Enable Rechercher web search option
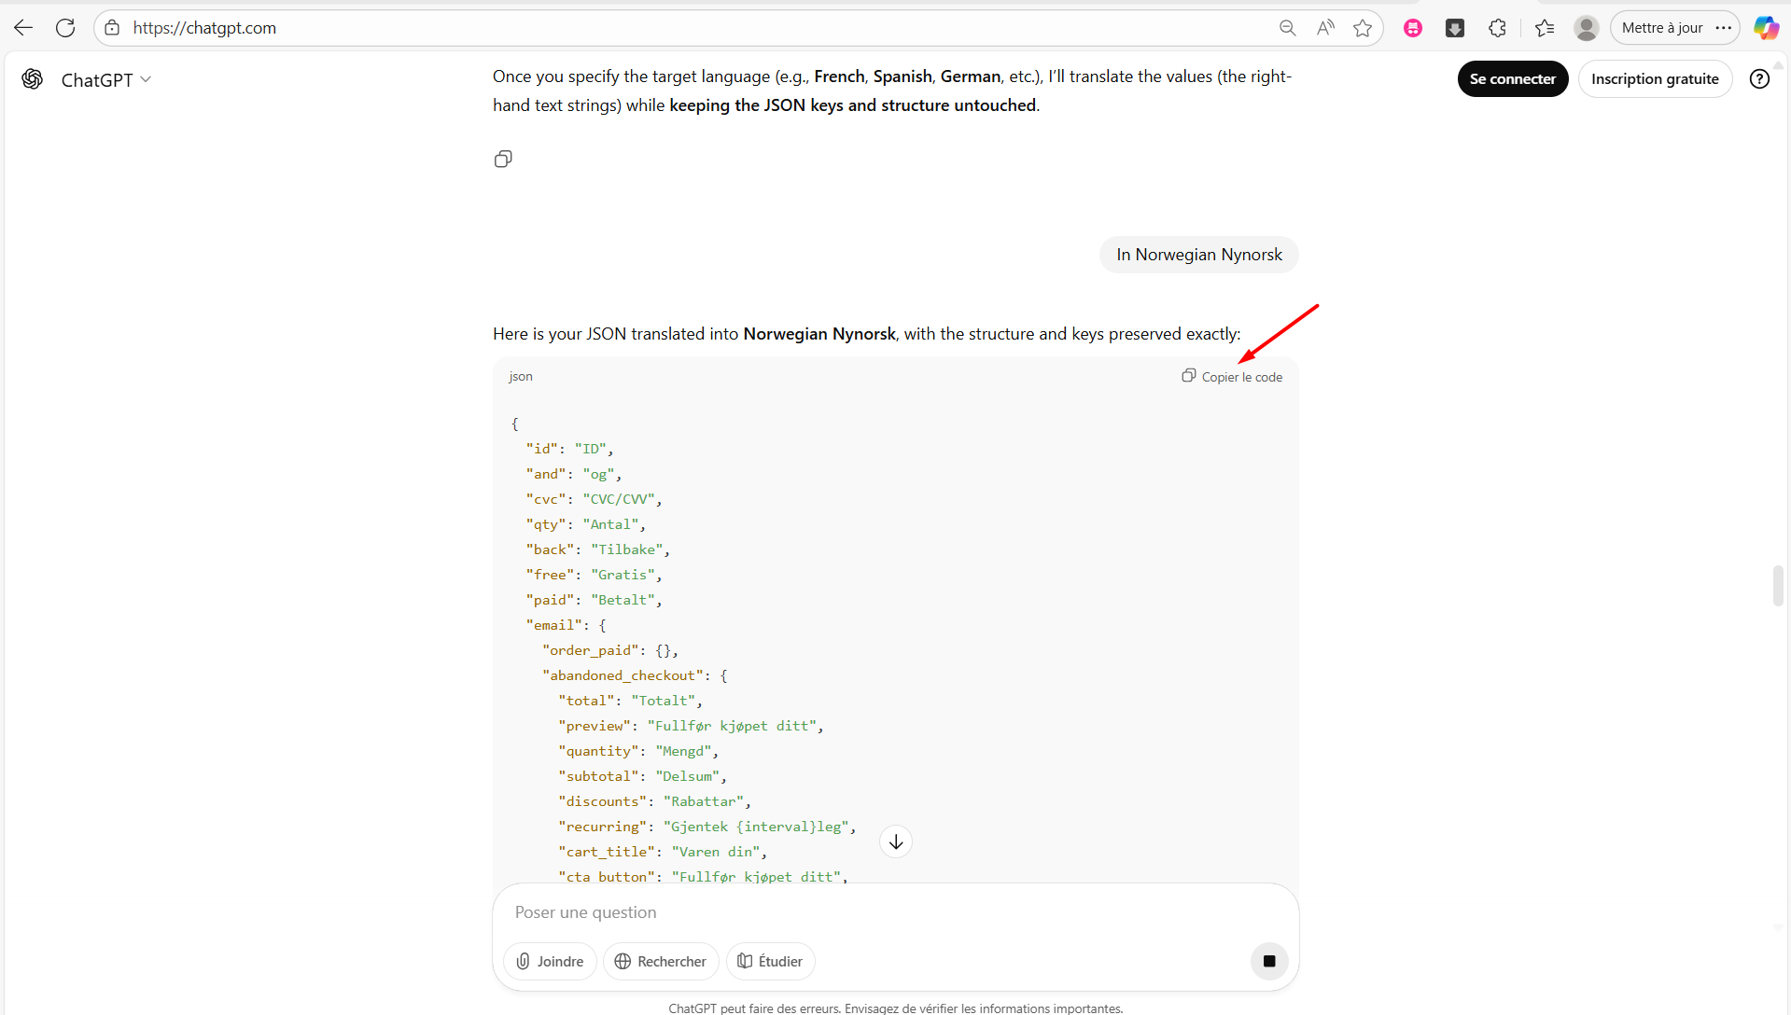1791x1015 pixels. click(660, 961)
